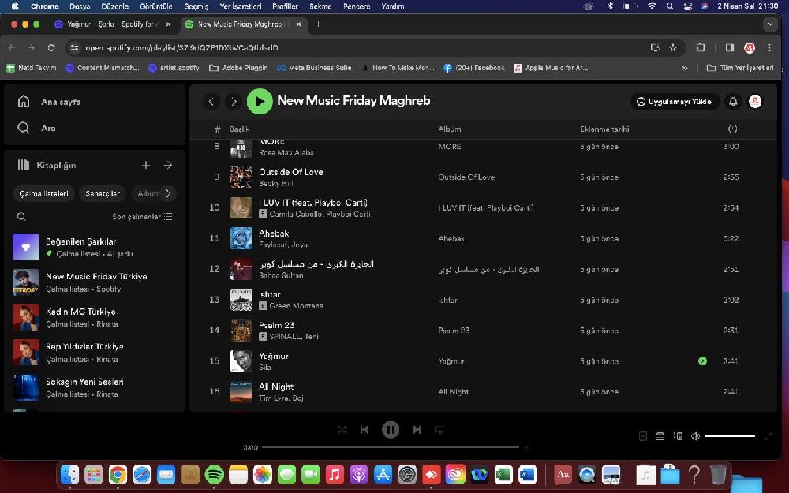This screenshot has height=493, width=789.
Task: Go to Ana sayfa in the sidebar
Action: pos(60,102)
